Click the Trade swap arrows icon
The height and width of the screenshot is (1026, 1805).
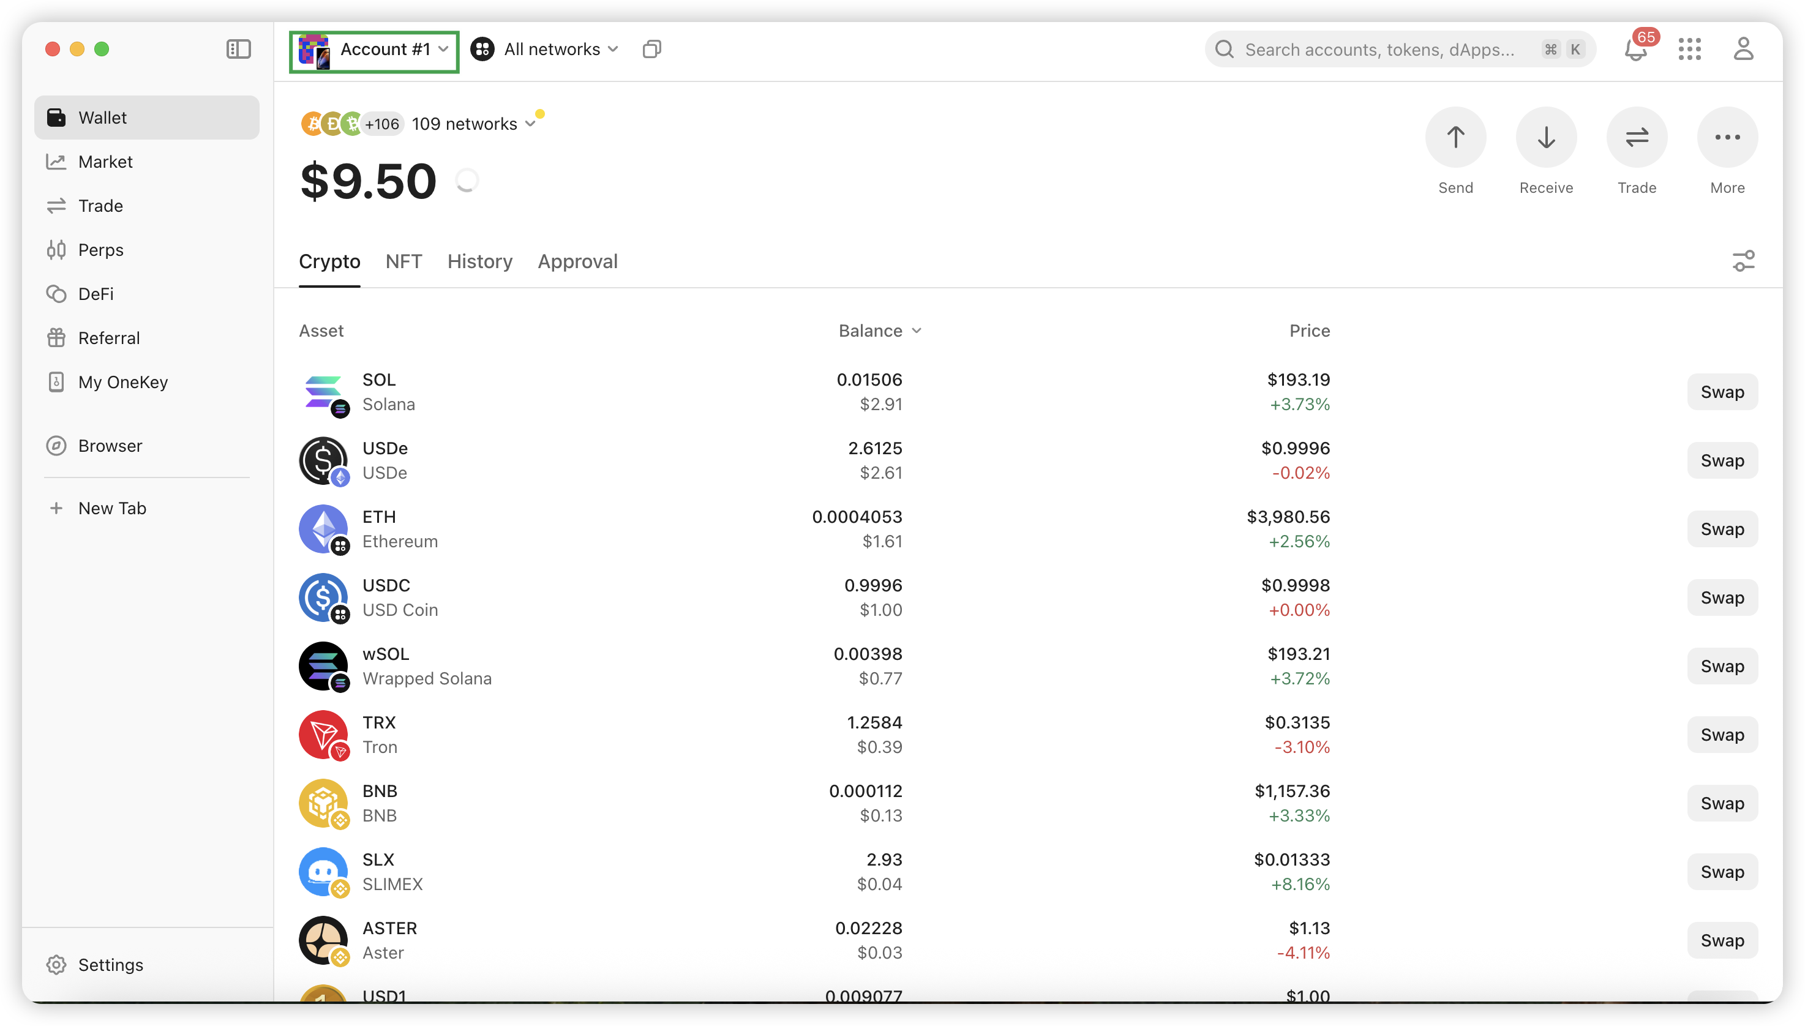(1637, 137)
